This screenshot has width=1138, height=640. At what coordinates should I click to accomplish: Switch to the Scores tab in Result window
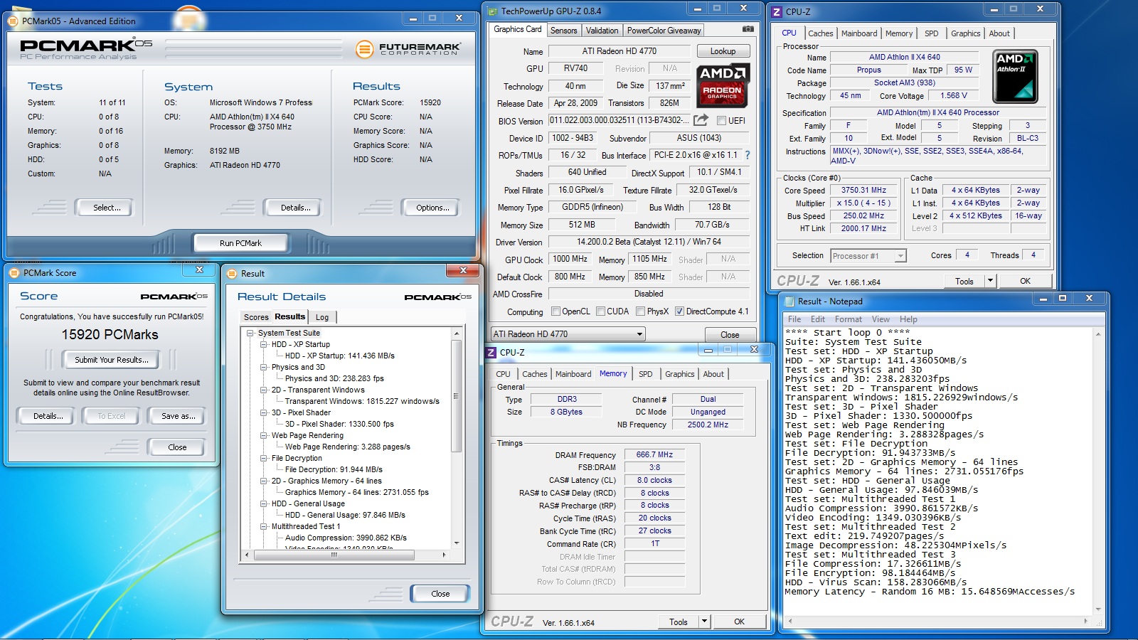point(256,317)
